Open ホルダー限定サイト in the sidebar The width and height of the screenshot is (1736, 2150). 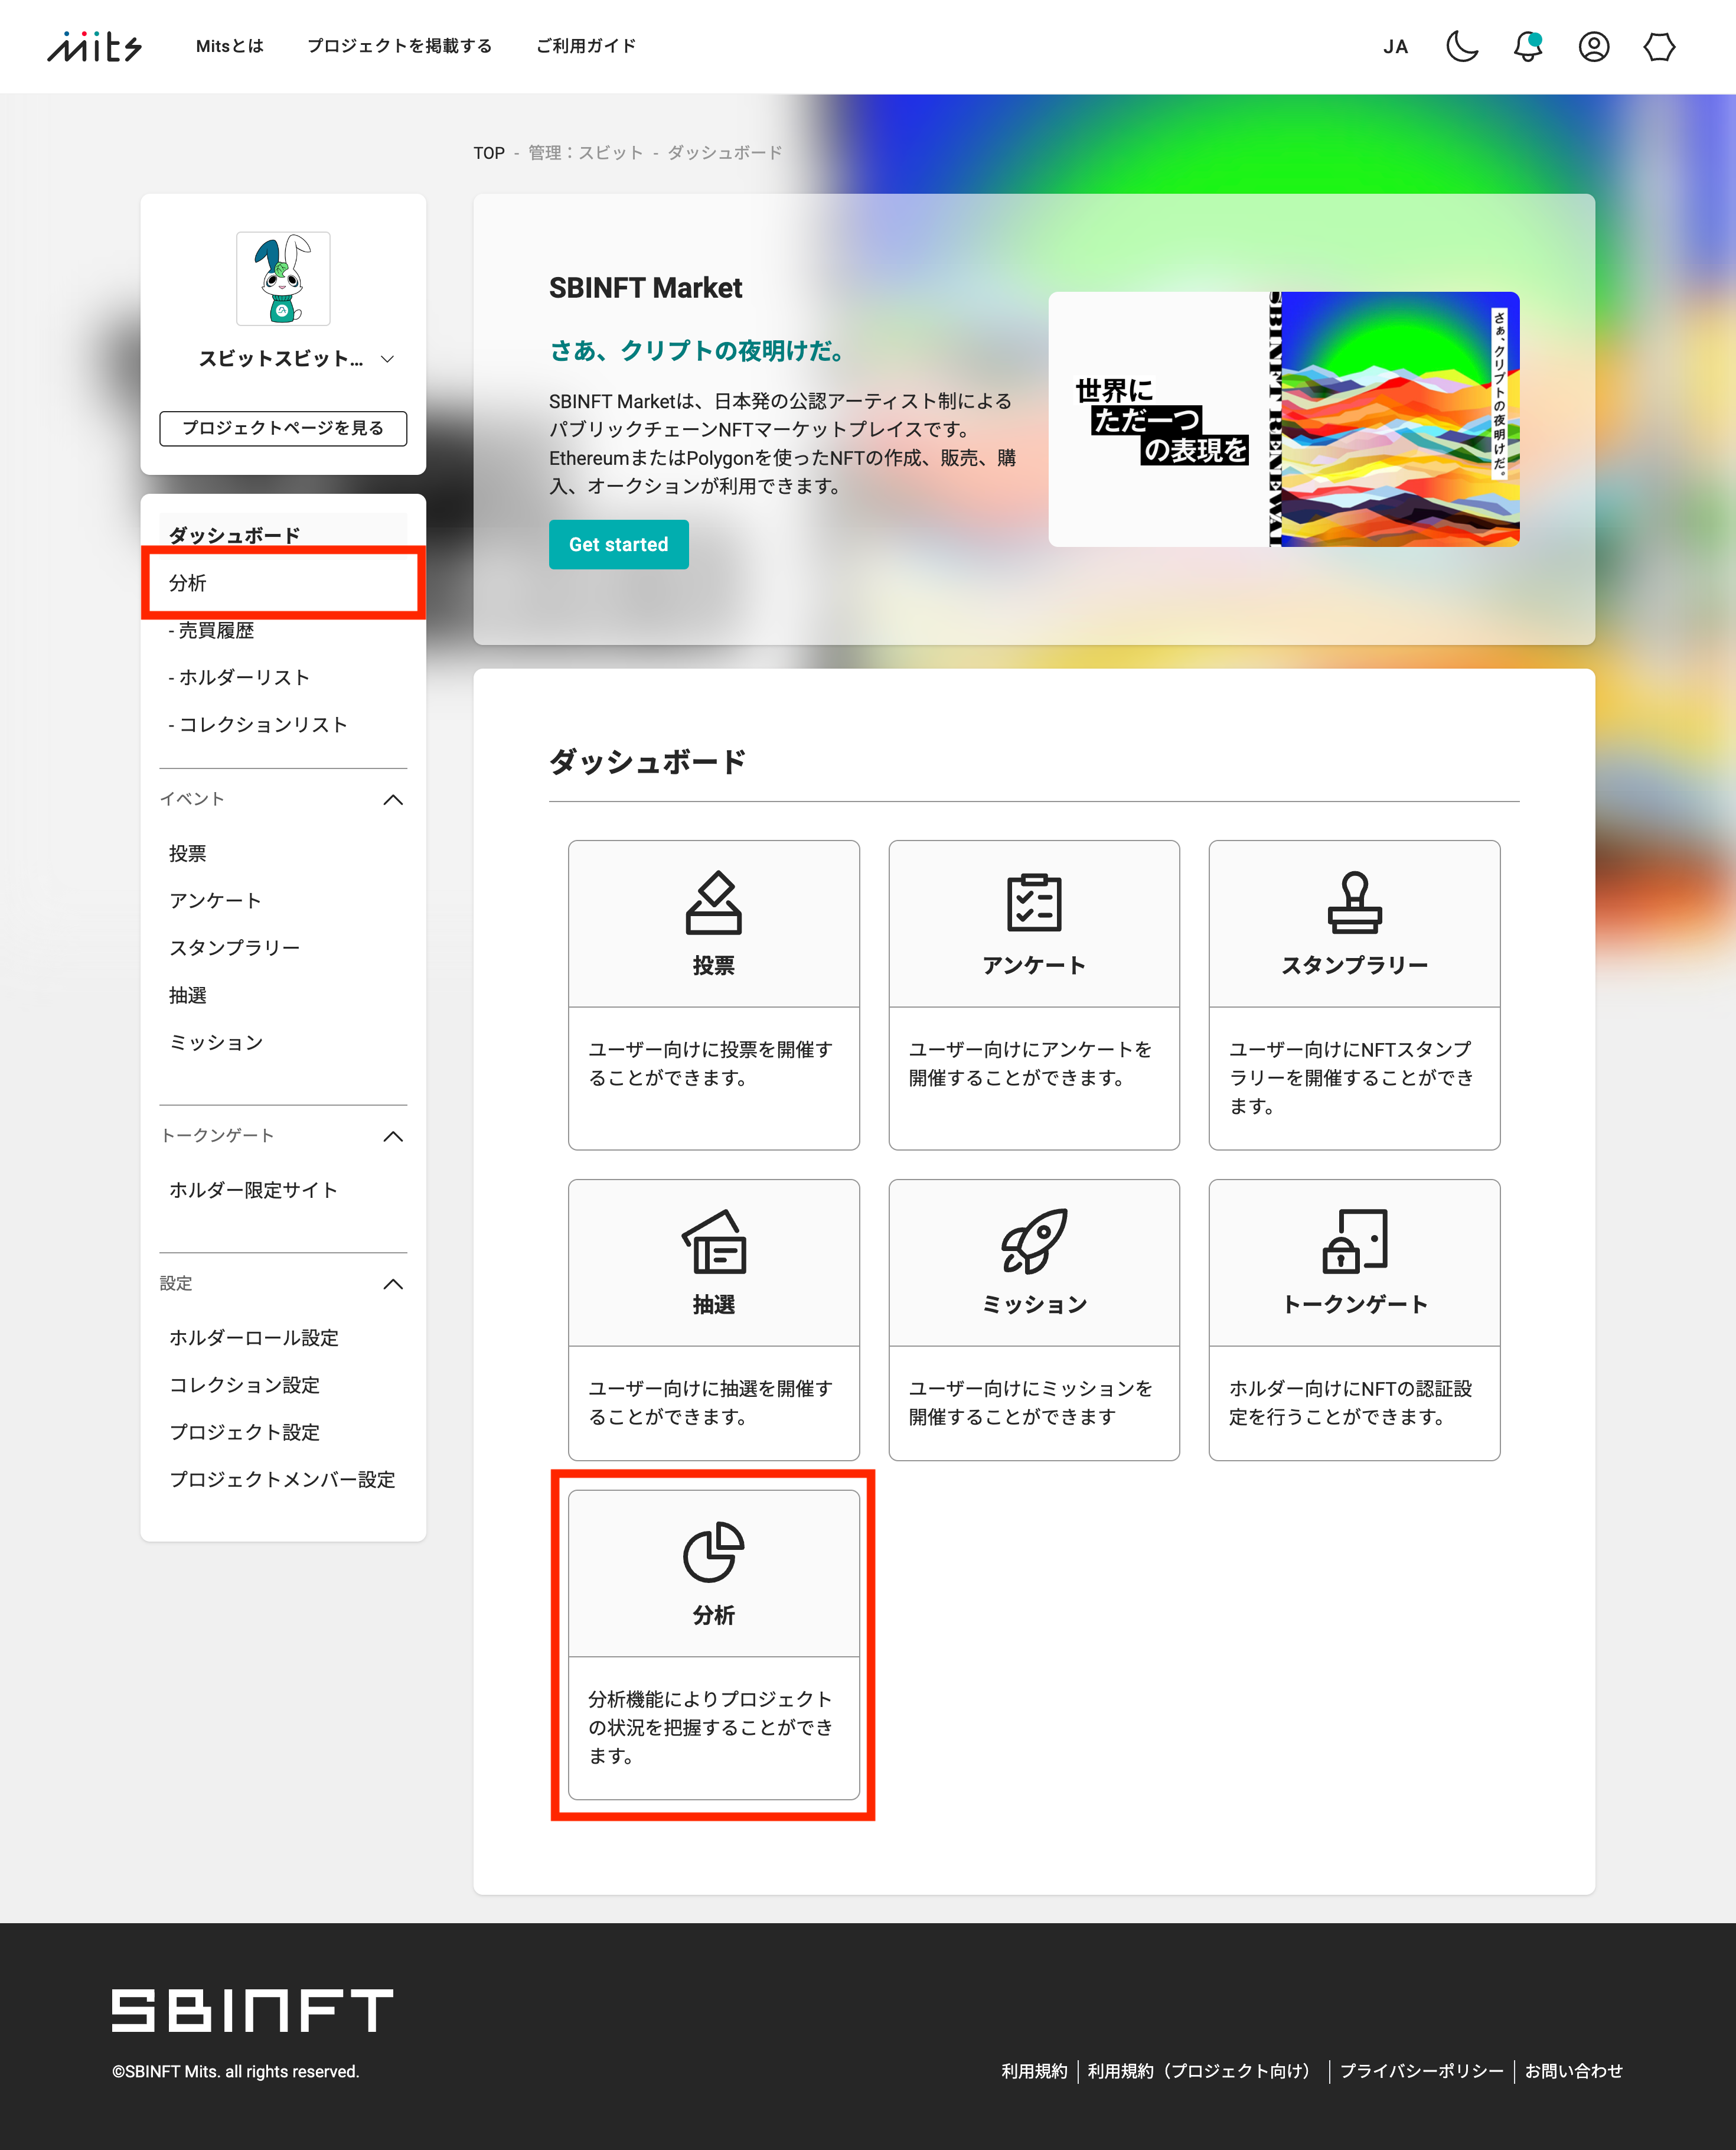click(253, 1190)
